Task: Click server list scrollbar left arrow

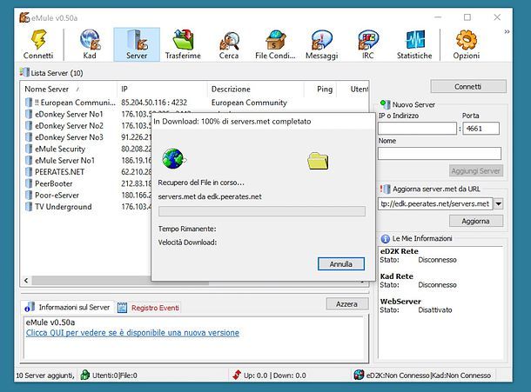Action: coord(26,281)
